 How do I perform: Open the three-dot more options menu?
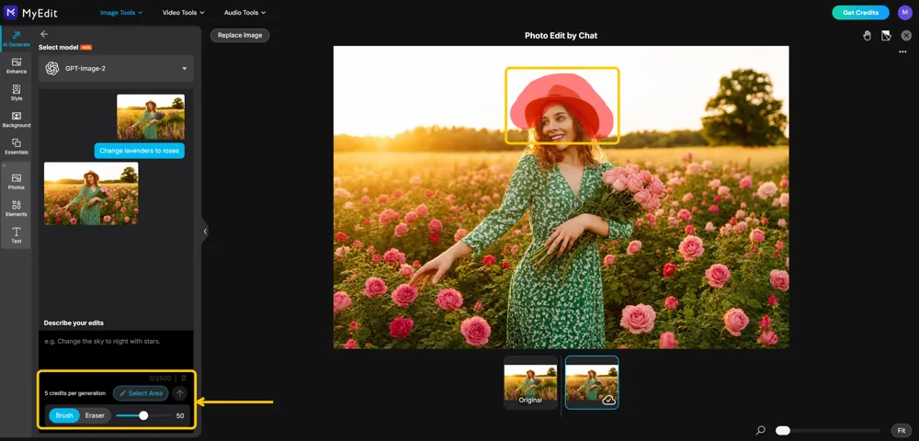point(902,52)
